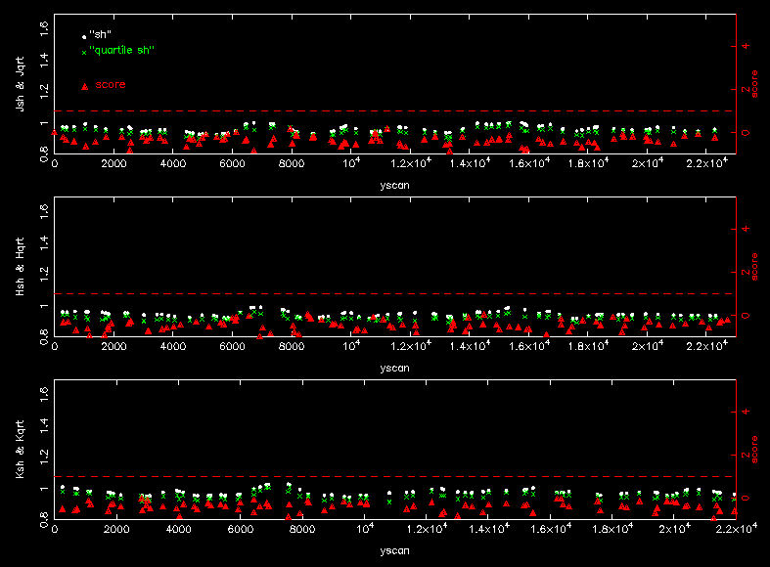The width and height of the screenshot is (770, 567).
Task: Click the right-side red "score" axis label, middle plot
Action: 755,267
